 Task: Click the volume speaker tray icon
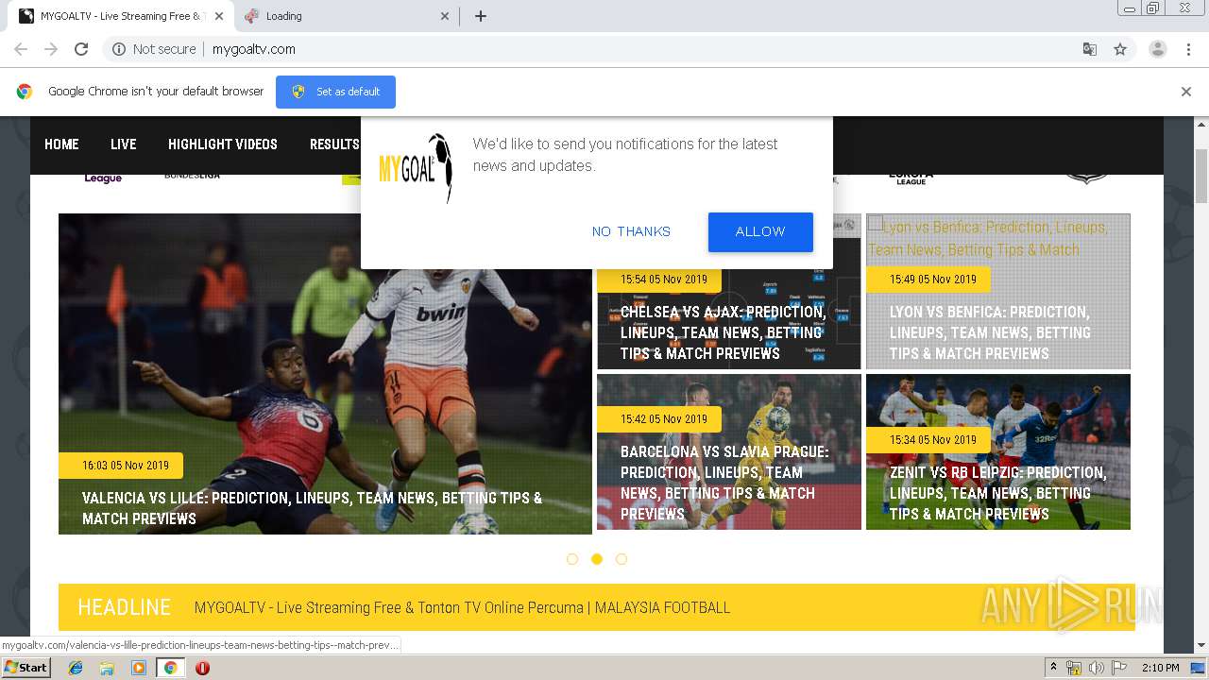tap(1096, 668)
